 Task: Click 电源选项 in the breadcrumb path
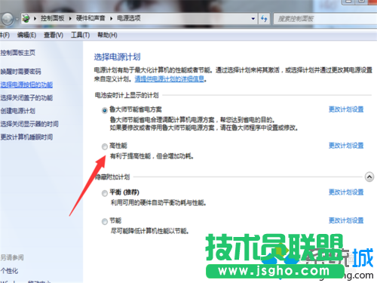(129, 18)
